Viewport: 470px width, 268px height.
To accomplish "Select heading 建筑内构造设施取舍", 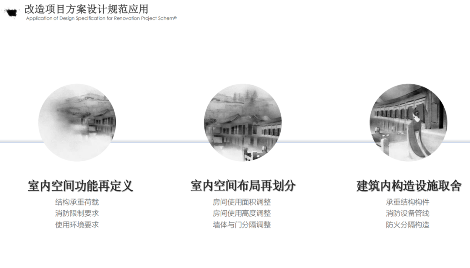I will click(409, 186).
